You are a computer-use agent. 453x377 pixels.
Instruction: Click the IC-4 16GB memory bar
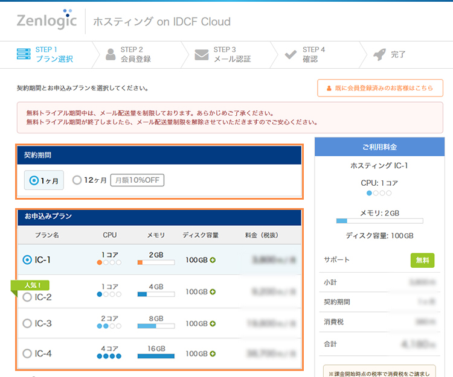coord(156,356)
